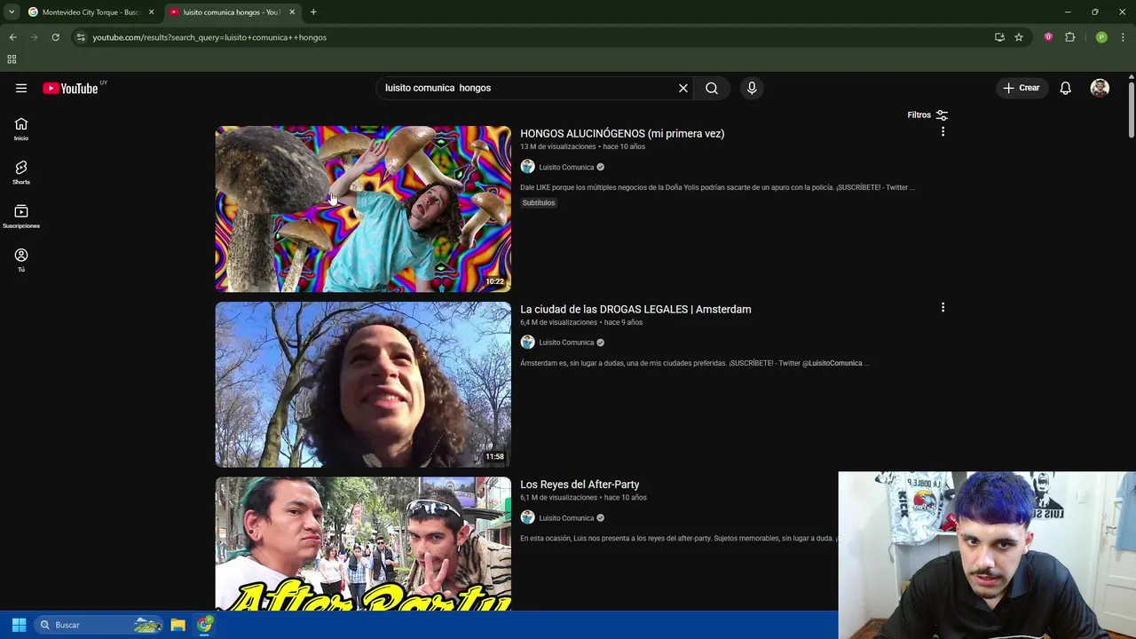Close the luisito comunica hongos tab
Screen dimensions: 1136x639
(292, 12)
